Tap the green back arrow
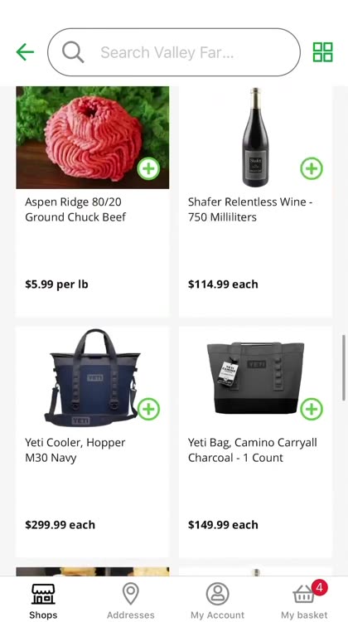Image resolution: width=348 pixels, height=622 pixels. click(x=25, y=52)
